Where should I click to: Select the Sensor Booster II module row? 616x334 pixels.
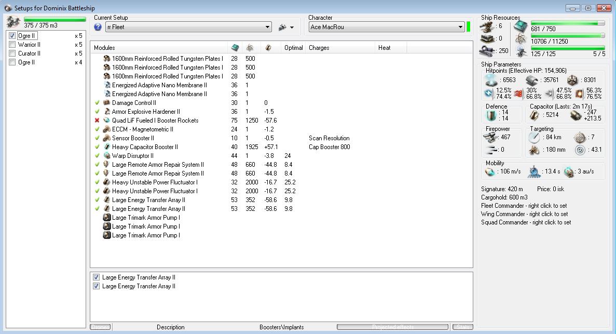281,138
